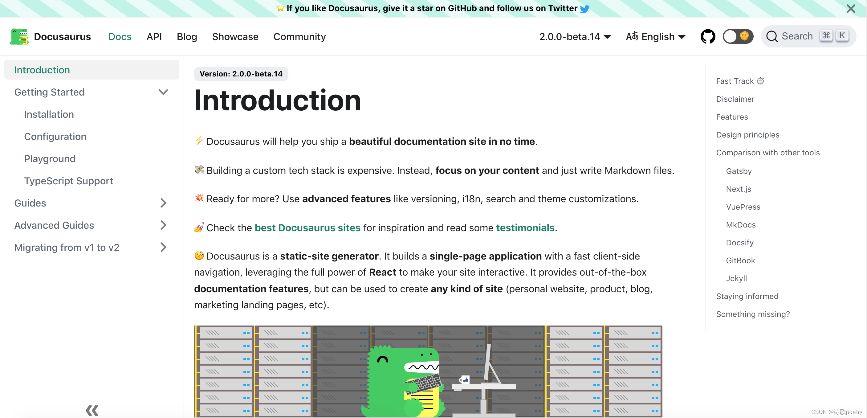Click the language translate icon

point(632,36)
